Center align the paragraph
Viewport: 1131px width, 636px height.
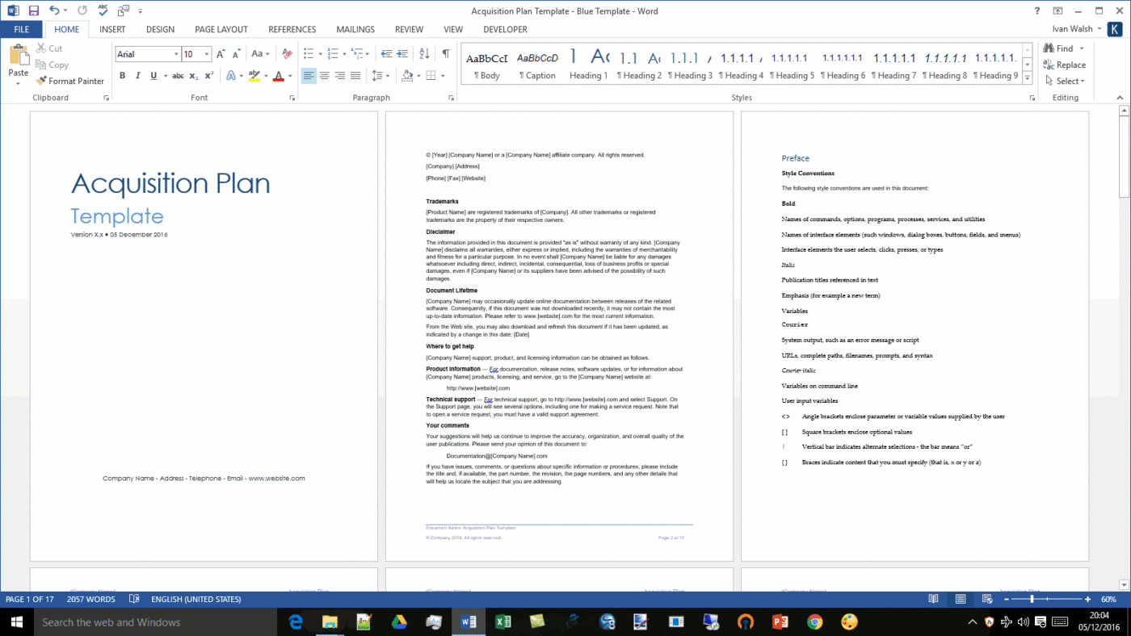(x=324, y=75)
